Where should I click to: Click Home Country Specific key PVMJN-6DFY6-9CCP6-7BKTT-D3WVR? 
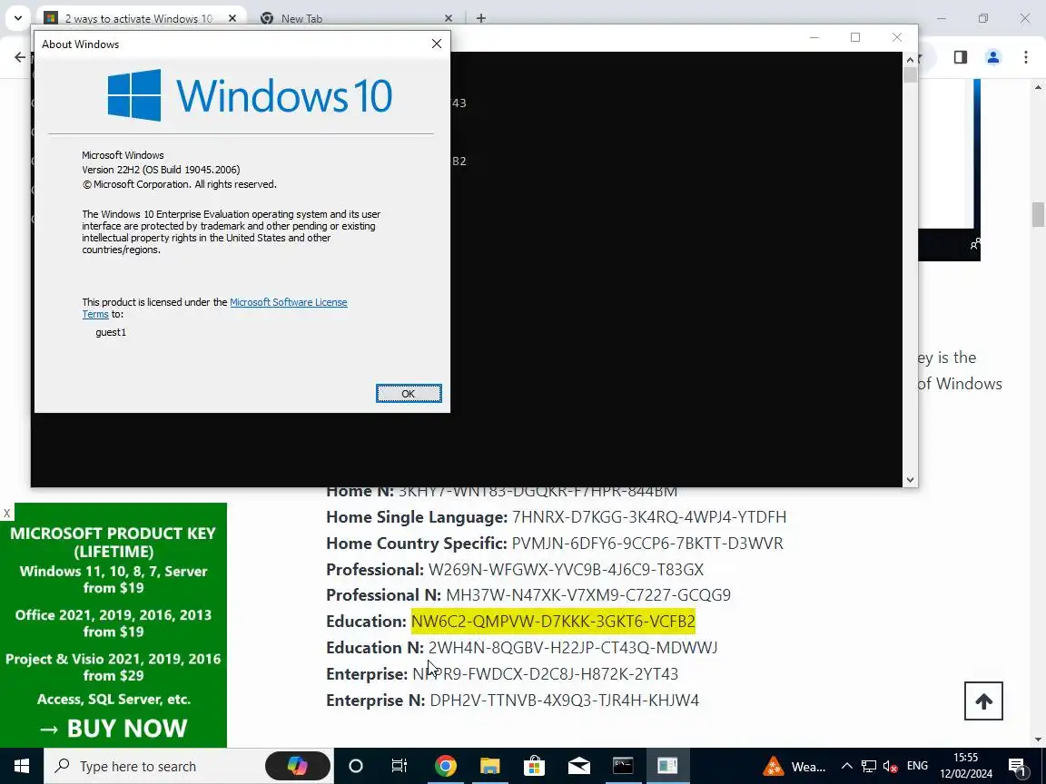tap(647, 544)
